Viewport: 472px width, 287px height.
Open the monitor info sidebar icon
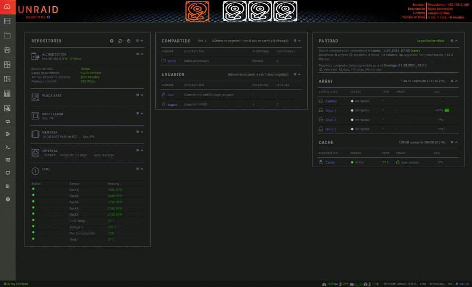pos(8,173)
